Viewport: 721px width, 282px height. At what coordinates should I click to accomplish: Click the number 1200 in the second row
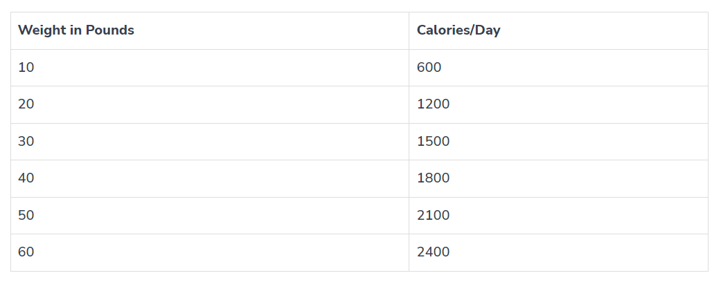(433, 104)
